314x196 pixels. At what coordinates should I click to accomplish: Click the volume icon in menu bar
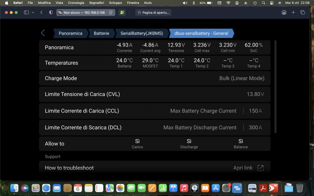(185, 3)
